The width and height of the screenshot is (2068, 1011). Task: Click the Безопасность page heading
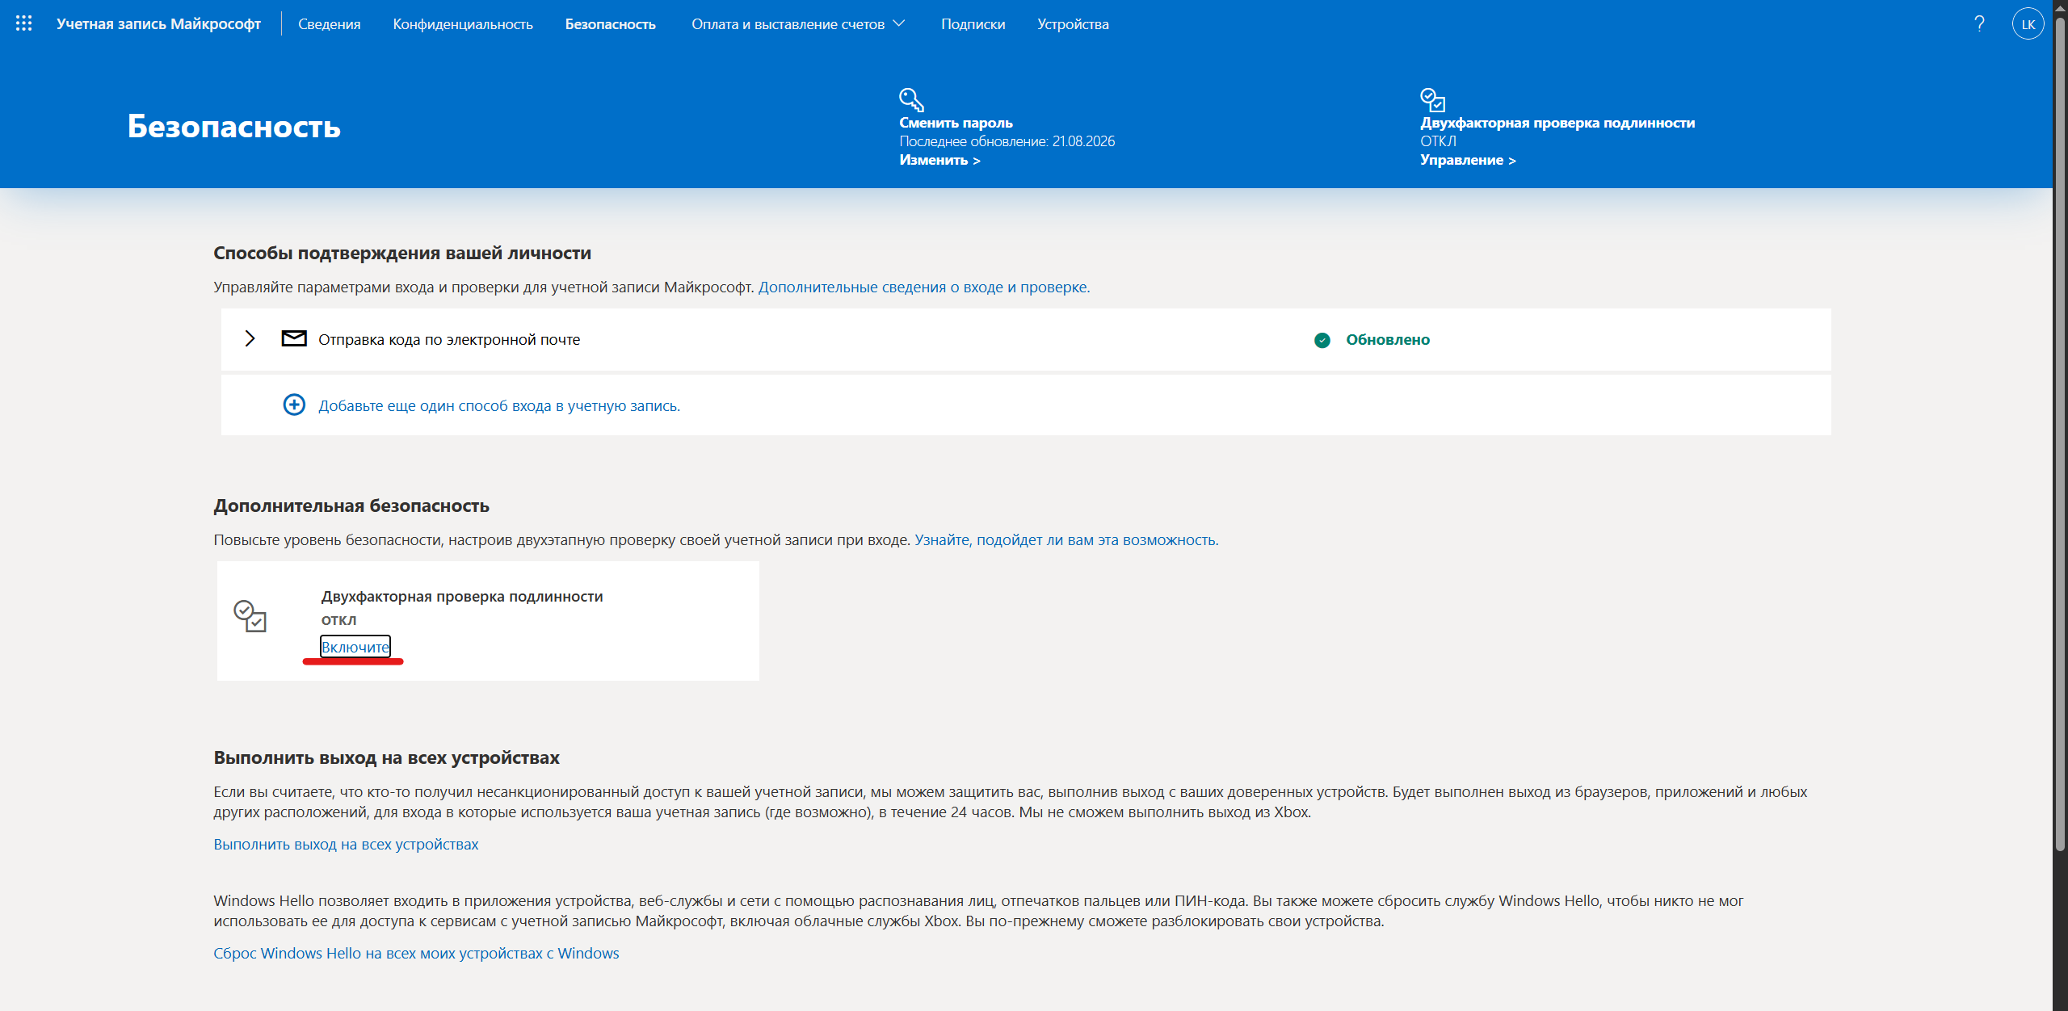234,127
